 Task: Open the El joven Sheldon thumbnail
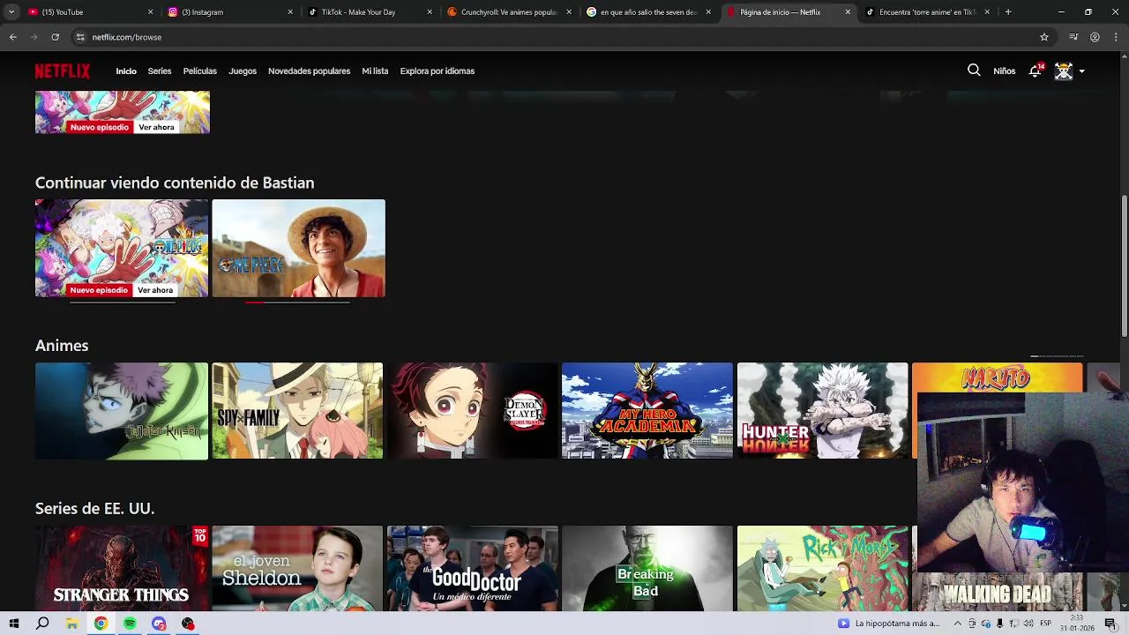[297, 569]
